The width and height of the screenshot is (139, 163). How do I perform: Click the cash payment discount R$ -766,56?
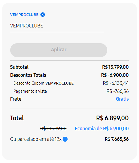point(118,91)
